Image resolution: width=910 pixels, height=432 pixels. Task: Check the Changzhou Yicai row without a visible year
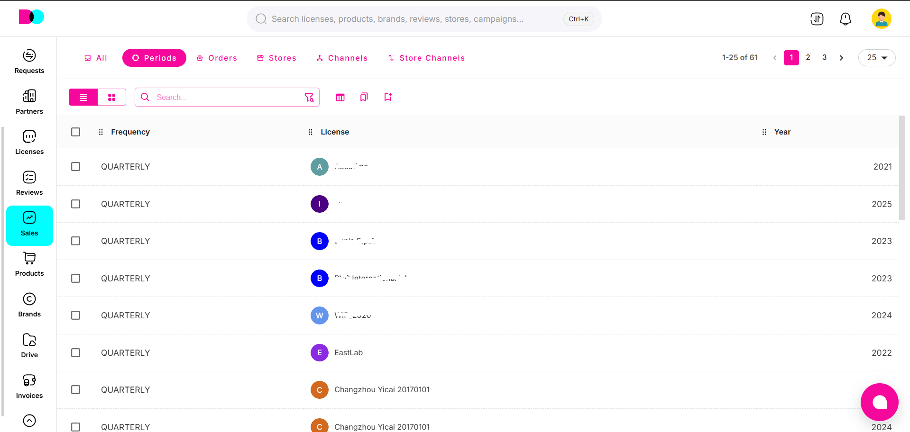point(76,390)
